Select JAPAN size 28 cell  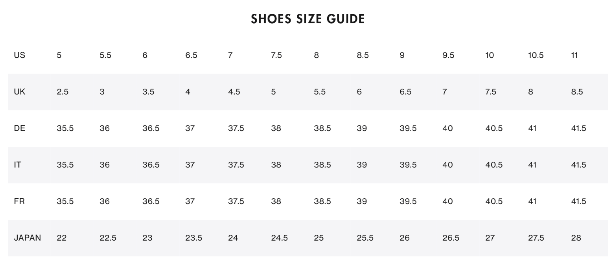coord(576,238)
